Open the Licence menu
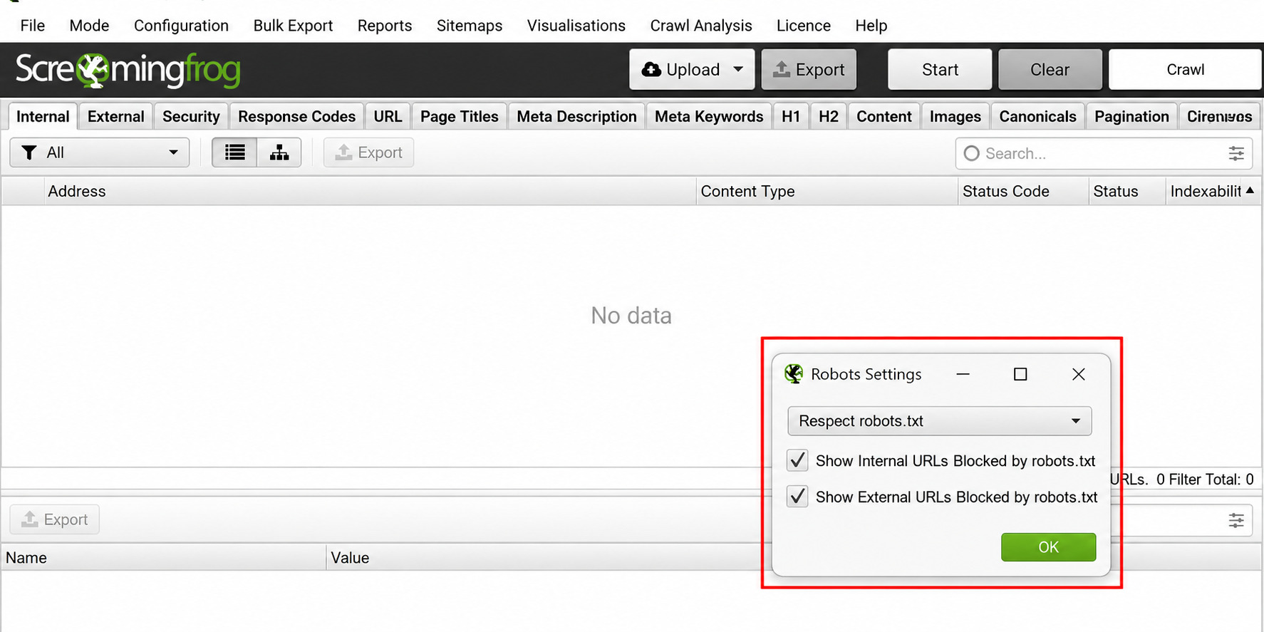The height and width of the screenshot is (632, 1264). pyautogui.click(x=804, y=26)
